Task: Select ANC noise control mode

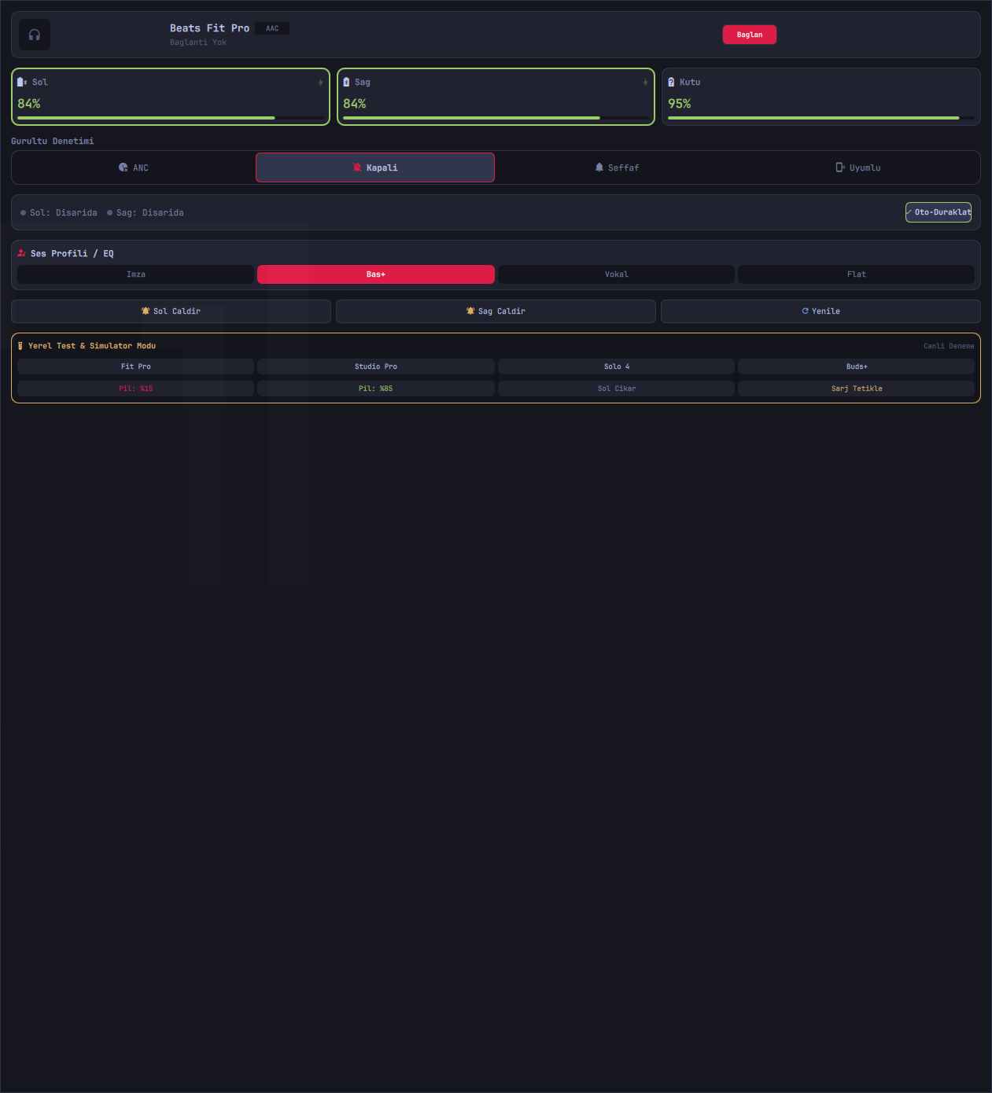Action: click(x=134, y=167)
